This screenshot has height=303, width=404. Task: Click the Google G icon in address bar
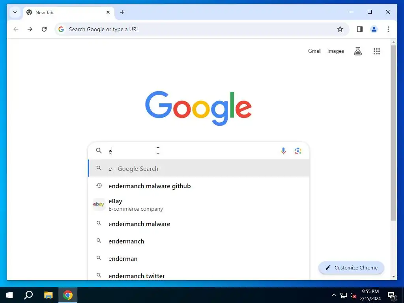(61, 29)
